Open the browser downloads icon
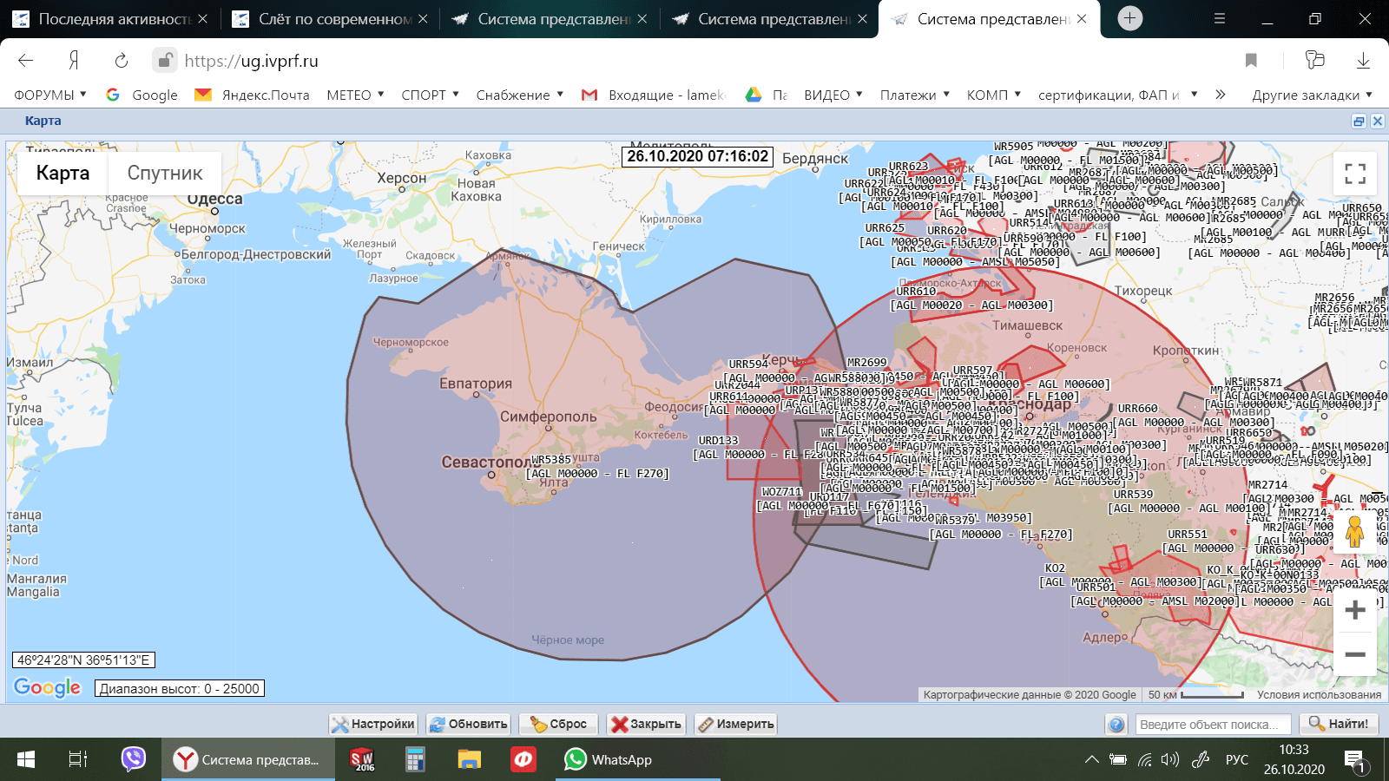This screenshot has width=1389, height=781. (1363, 61)
